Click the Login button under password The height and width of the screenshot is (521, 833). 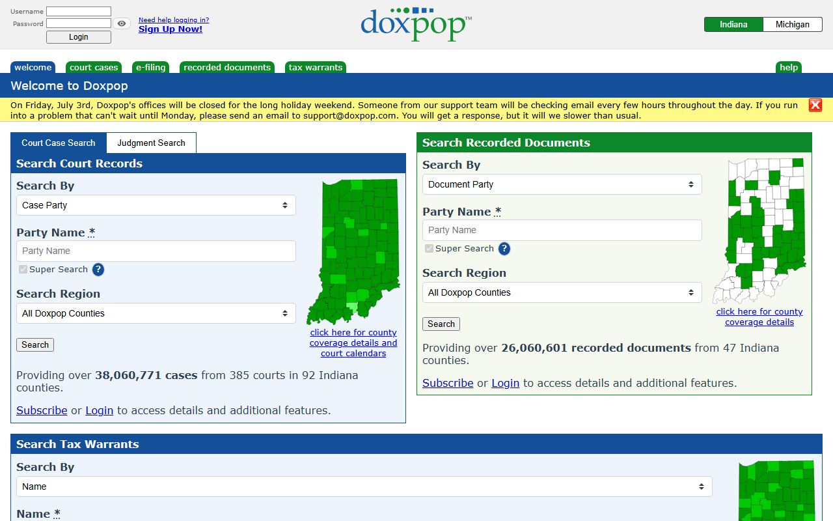click(x=79, y=37)
